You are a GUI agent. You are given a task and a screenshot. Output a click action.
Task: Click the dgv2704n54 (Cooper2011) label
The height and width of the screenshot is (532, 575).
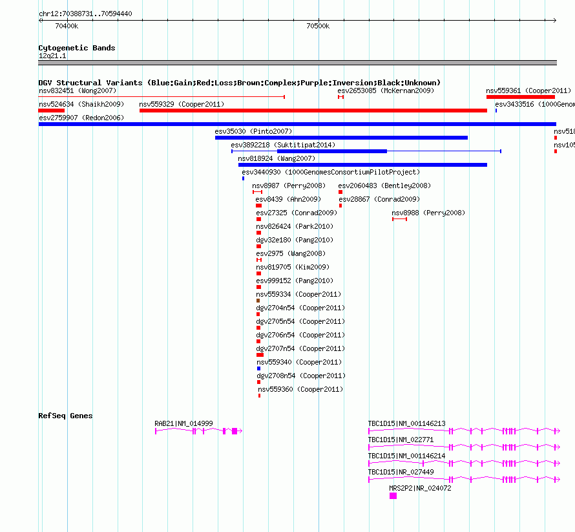coord(300,308)
